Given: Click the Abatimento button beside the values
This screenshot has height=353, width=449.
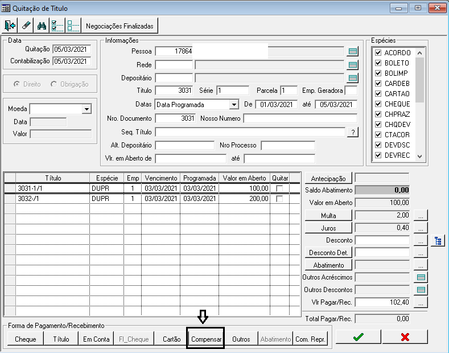Looking at the screenshot, I should click(x=328, y=265).
